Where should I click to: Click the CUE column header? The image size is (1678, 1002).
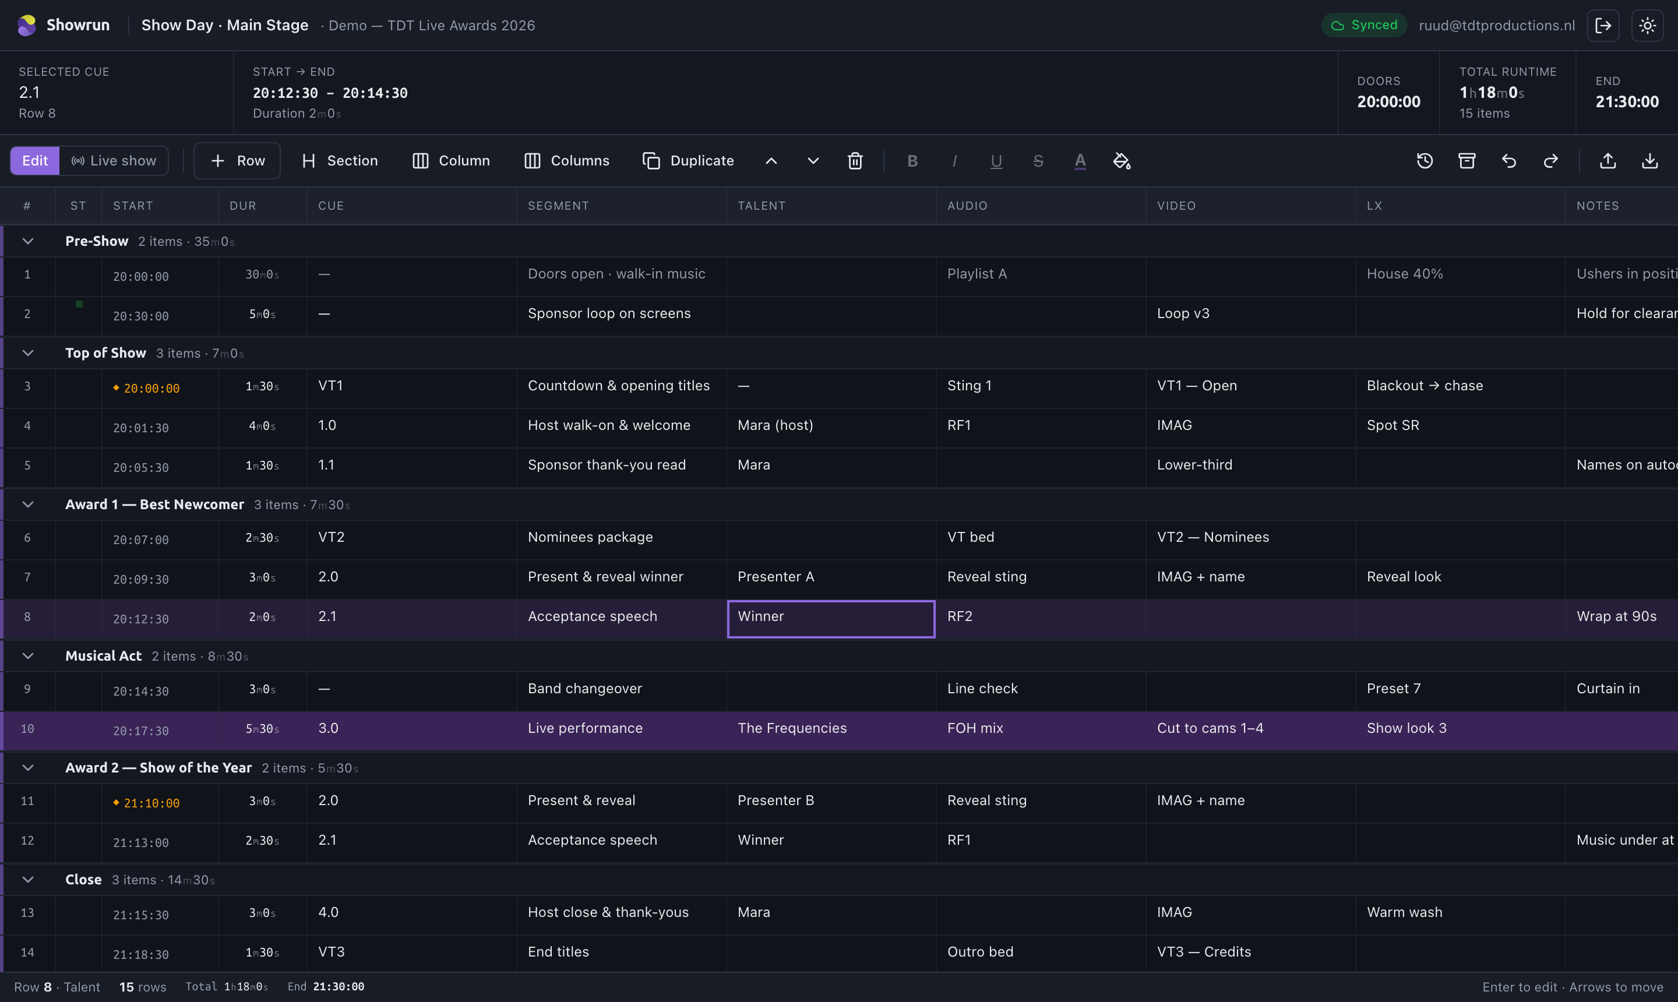click(412, 206)
